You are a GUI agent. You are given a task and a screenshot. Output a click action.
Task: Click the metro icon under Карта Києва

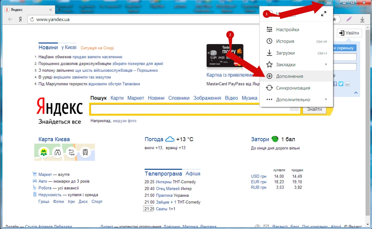44,152
